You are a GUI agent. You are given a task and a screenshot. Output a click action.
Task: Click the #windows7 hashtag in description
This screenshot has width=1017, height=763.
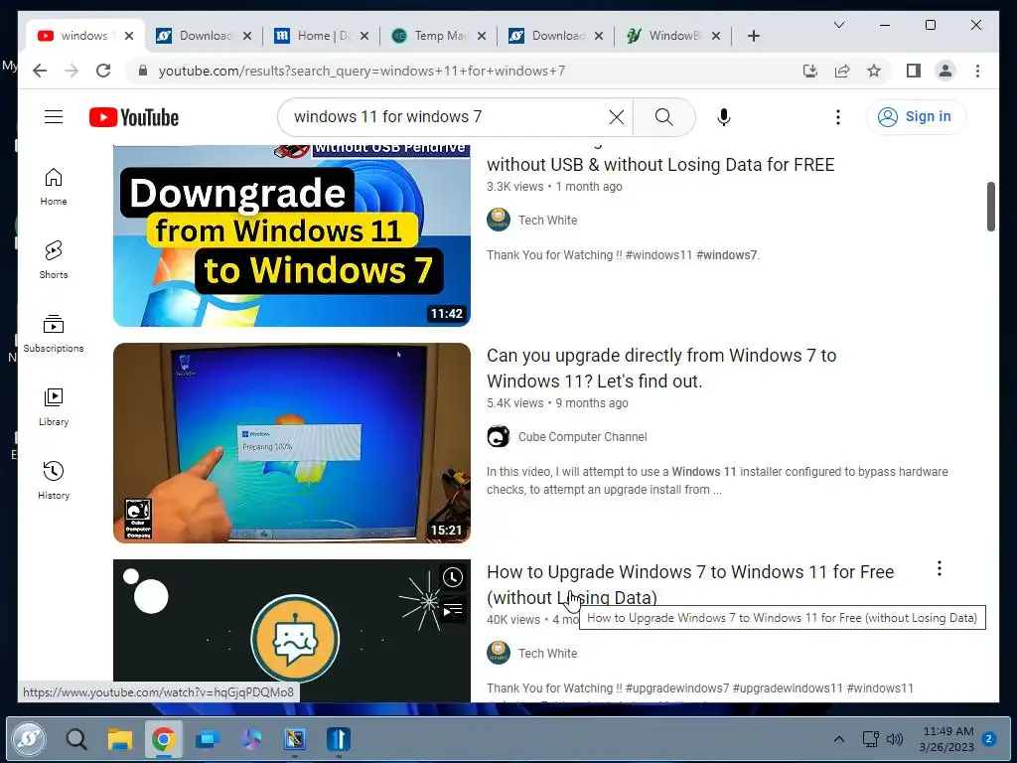[x=726, y=255]
